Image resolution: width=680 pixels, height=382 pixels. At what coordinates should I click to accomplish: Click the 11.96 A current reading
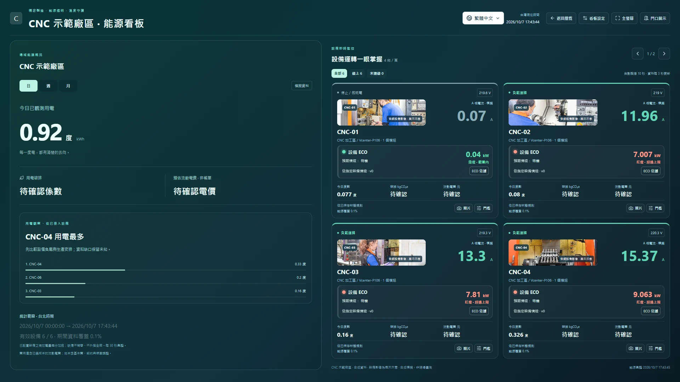point(642,116)
